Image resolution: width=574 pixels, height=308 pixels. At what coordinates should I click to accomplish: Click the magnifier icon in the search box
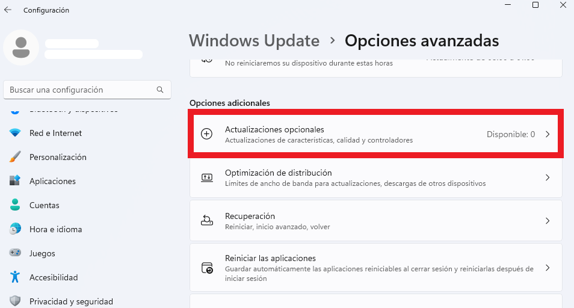pos(160,90)
